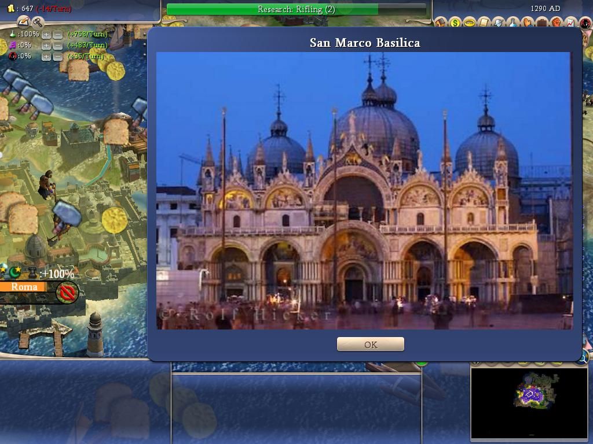Increase the espionage rate with plus
This screenshot has width=593, height=444.
point(46,57)
